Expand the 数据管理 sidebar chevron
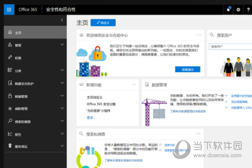Screen dimensions: 252x168 pyautogui.click(x=62, y=95)
